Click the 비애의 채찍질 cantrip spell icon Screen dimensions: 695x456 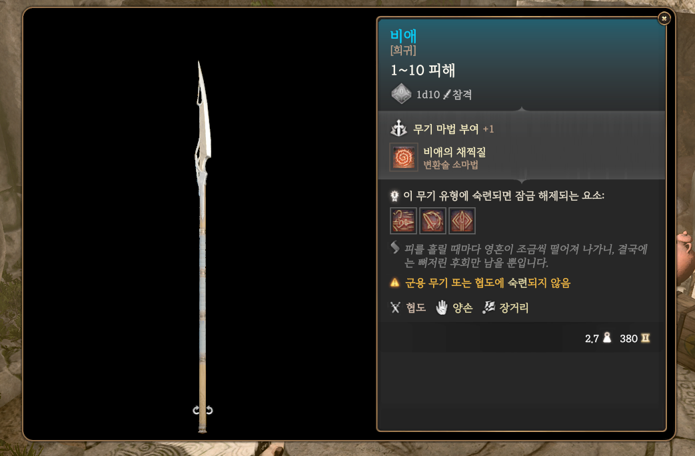tap(403, 157)
